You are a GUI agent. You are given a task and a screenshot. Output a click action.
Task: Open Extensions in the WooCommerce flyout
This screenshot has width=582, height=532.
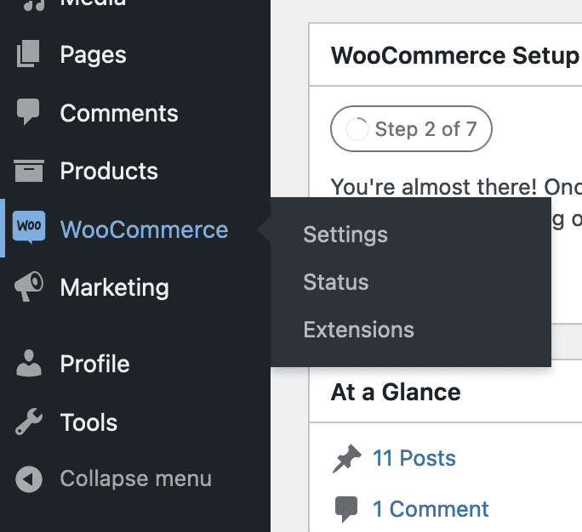click(358, 330)
